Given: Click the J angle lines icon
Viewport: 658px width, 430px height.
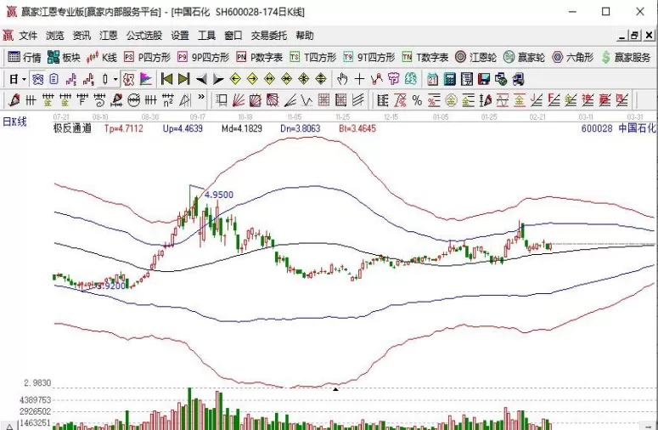Looking at the screenshot, I should click(x=537, y=100).
